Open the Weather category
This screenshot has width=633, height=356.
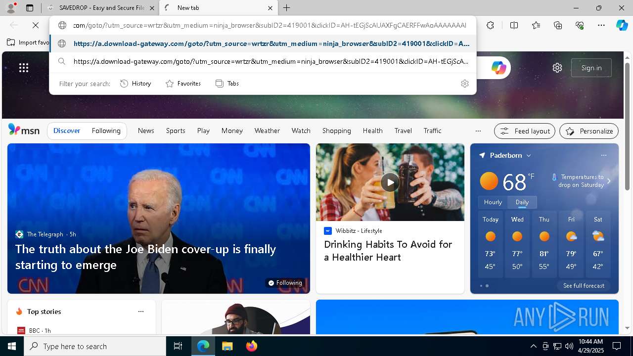267,131
